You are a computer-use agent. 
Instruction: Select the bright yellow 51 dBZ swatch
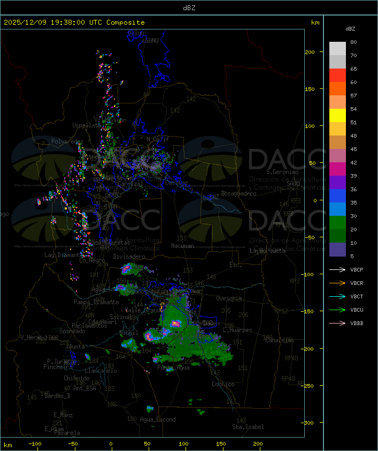tap(337, 116)
